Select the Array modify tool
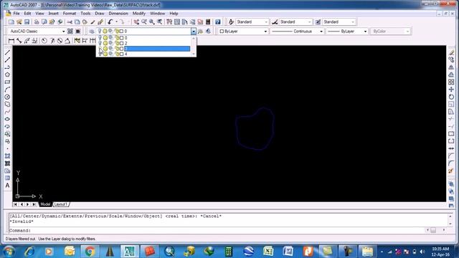This screenshot has height=258, width=459. coord(451,82)
